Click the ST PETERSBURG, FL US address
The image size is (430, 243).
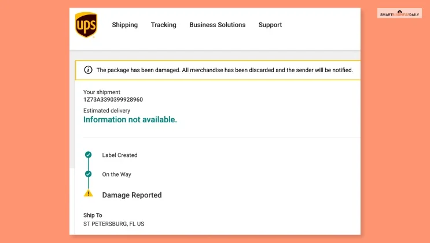pyautogui.click(x=114, y=224)
